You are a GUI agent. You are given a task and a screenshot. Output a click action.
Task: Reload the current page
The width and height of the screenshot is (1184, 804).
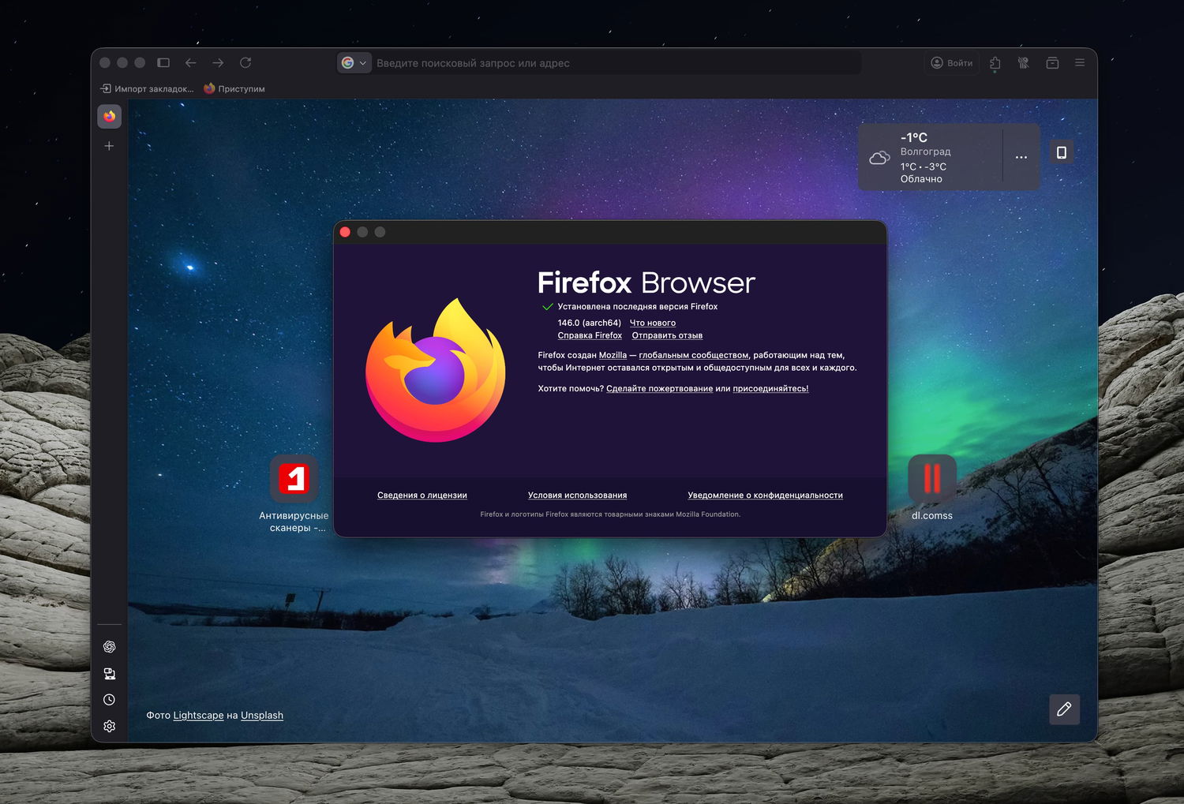coord(245,62)
